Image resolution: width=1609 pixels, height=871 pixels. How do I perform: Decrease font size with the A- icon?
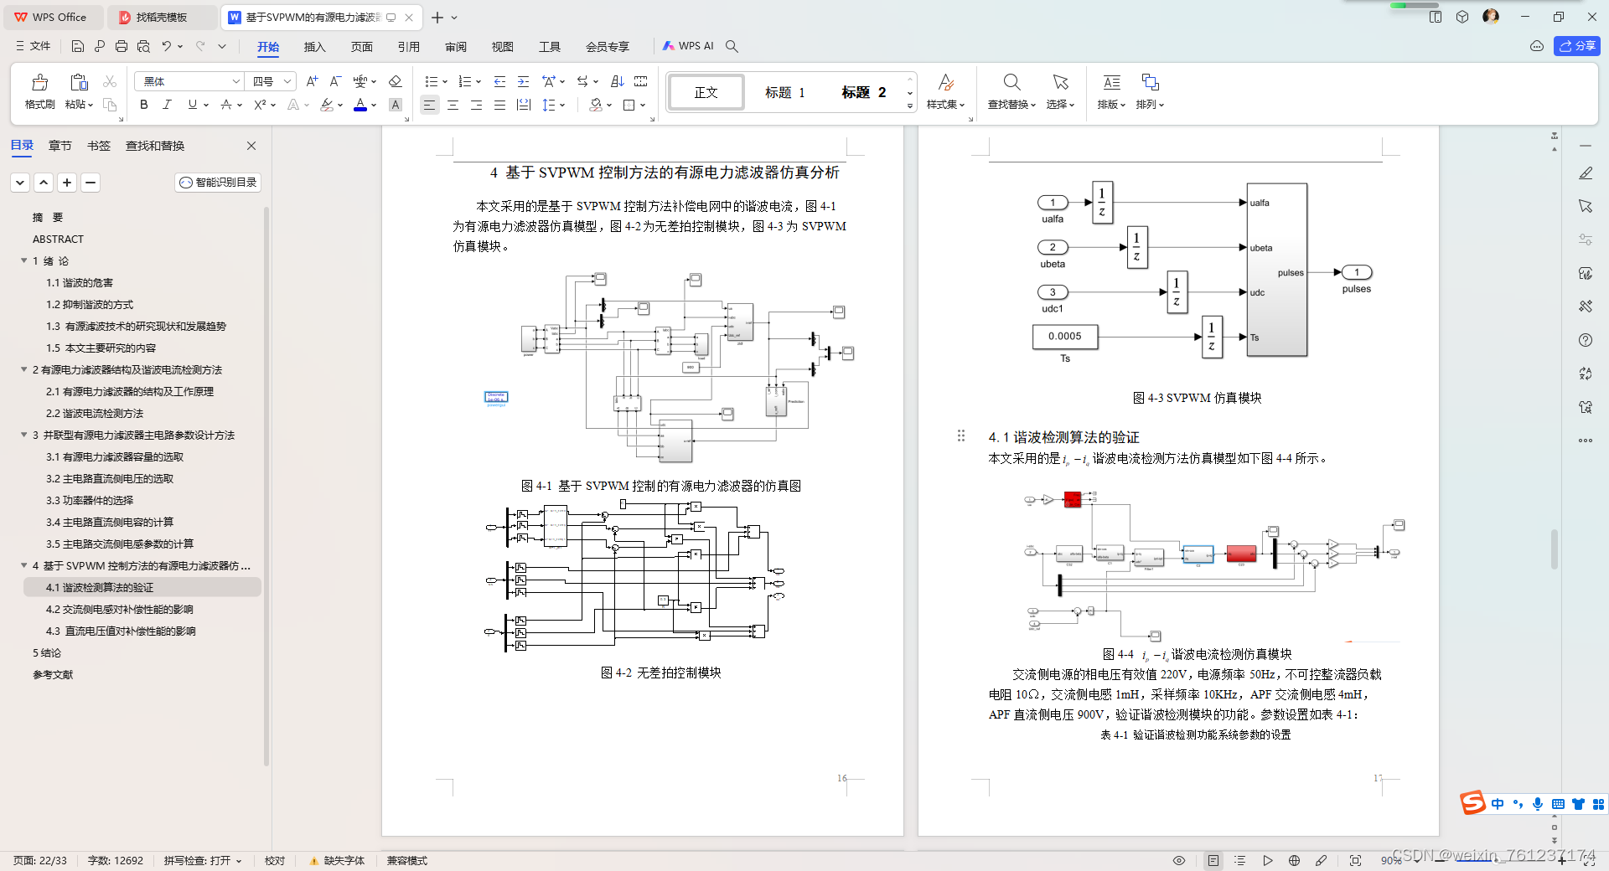click(335, 81)
